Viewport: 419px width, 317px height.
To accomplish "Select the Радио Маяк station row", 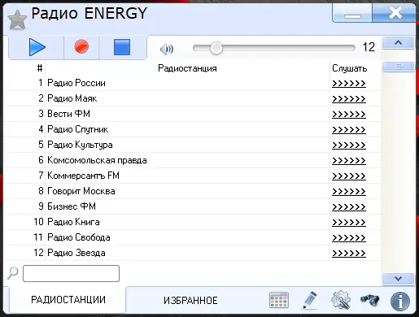I will point(192,98).
